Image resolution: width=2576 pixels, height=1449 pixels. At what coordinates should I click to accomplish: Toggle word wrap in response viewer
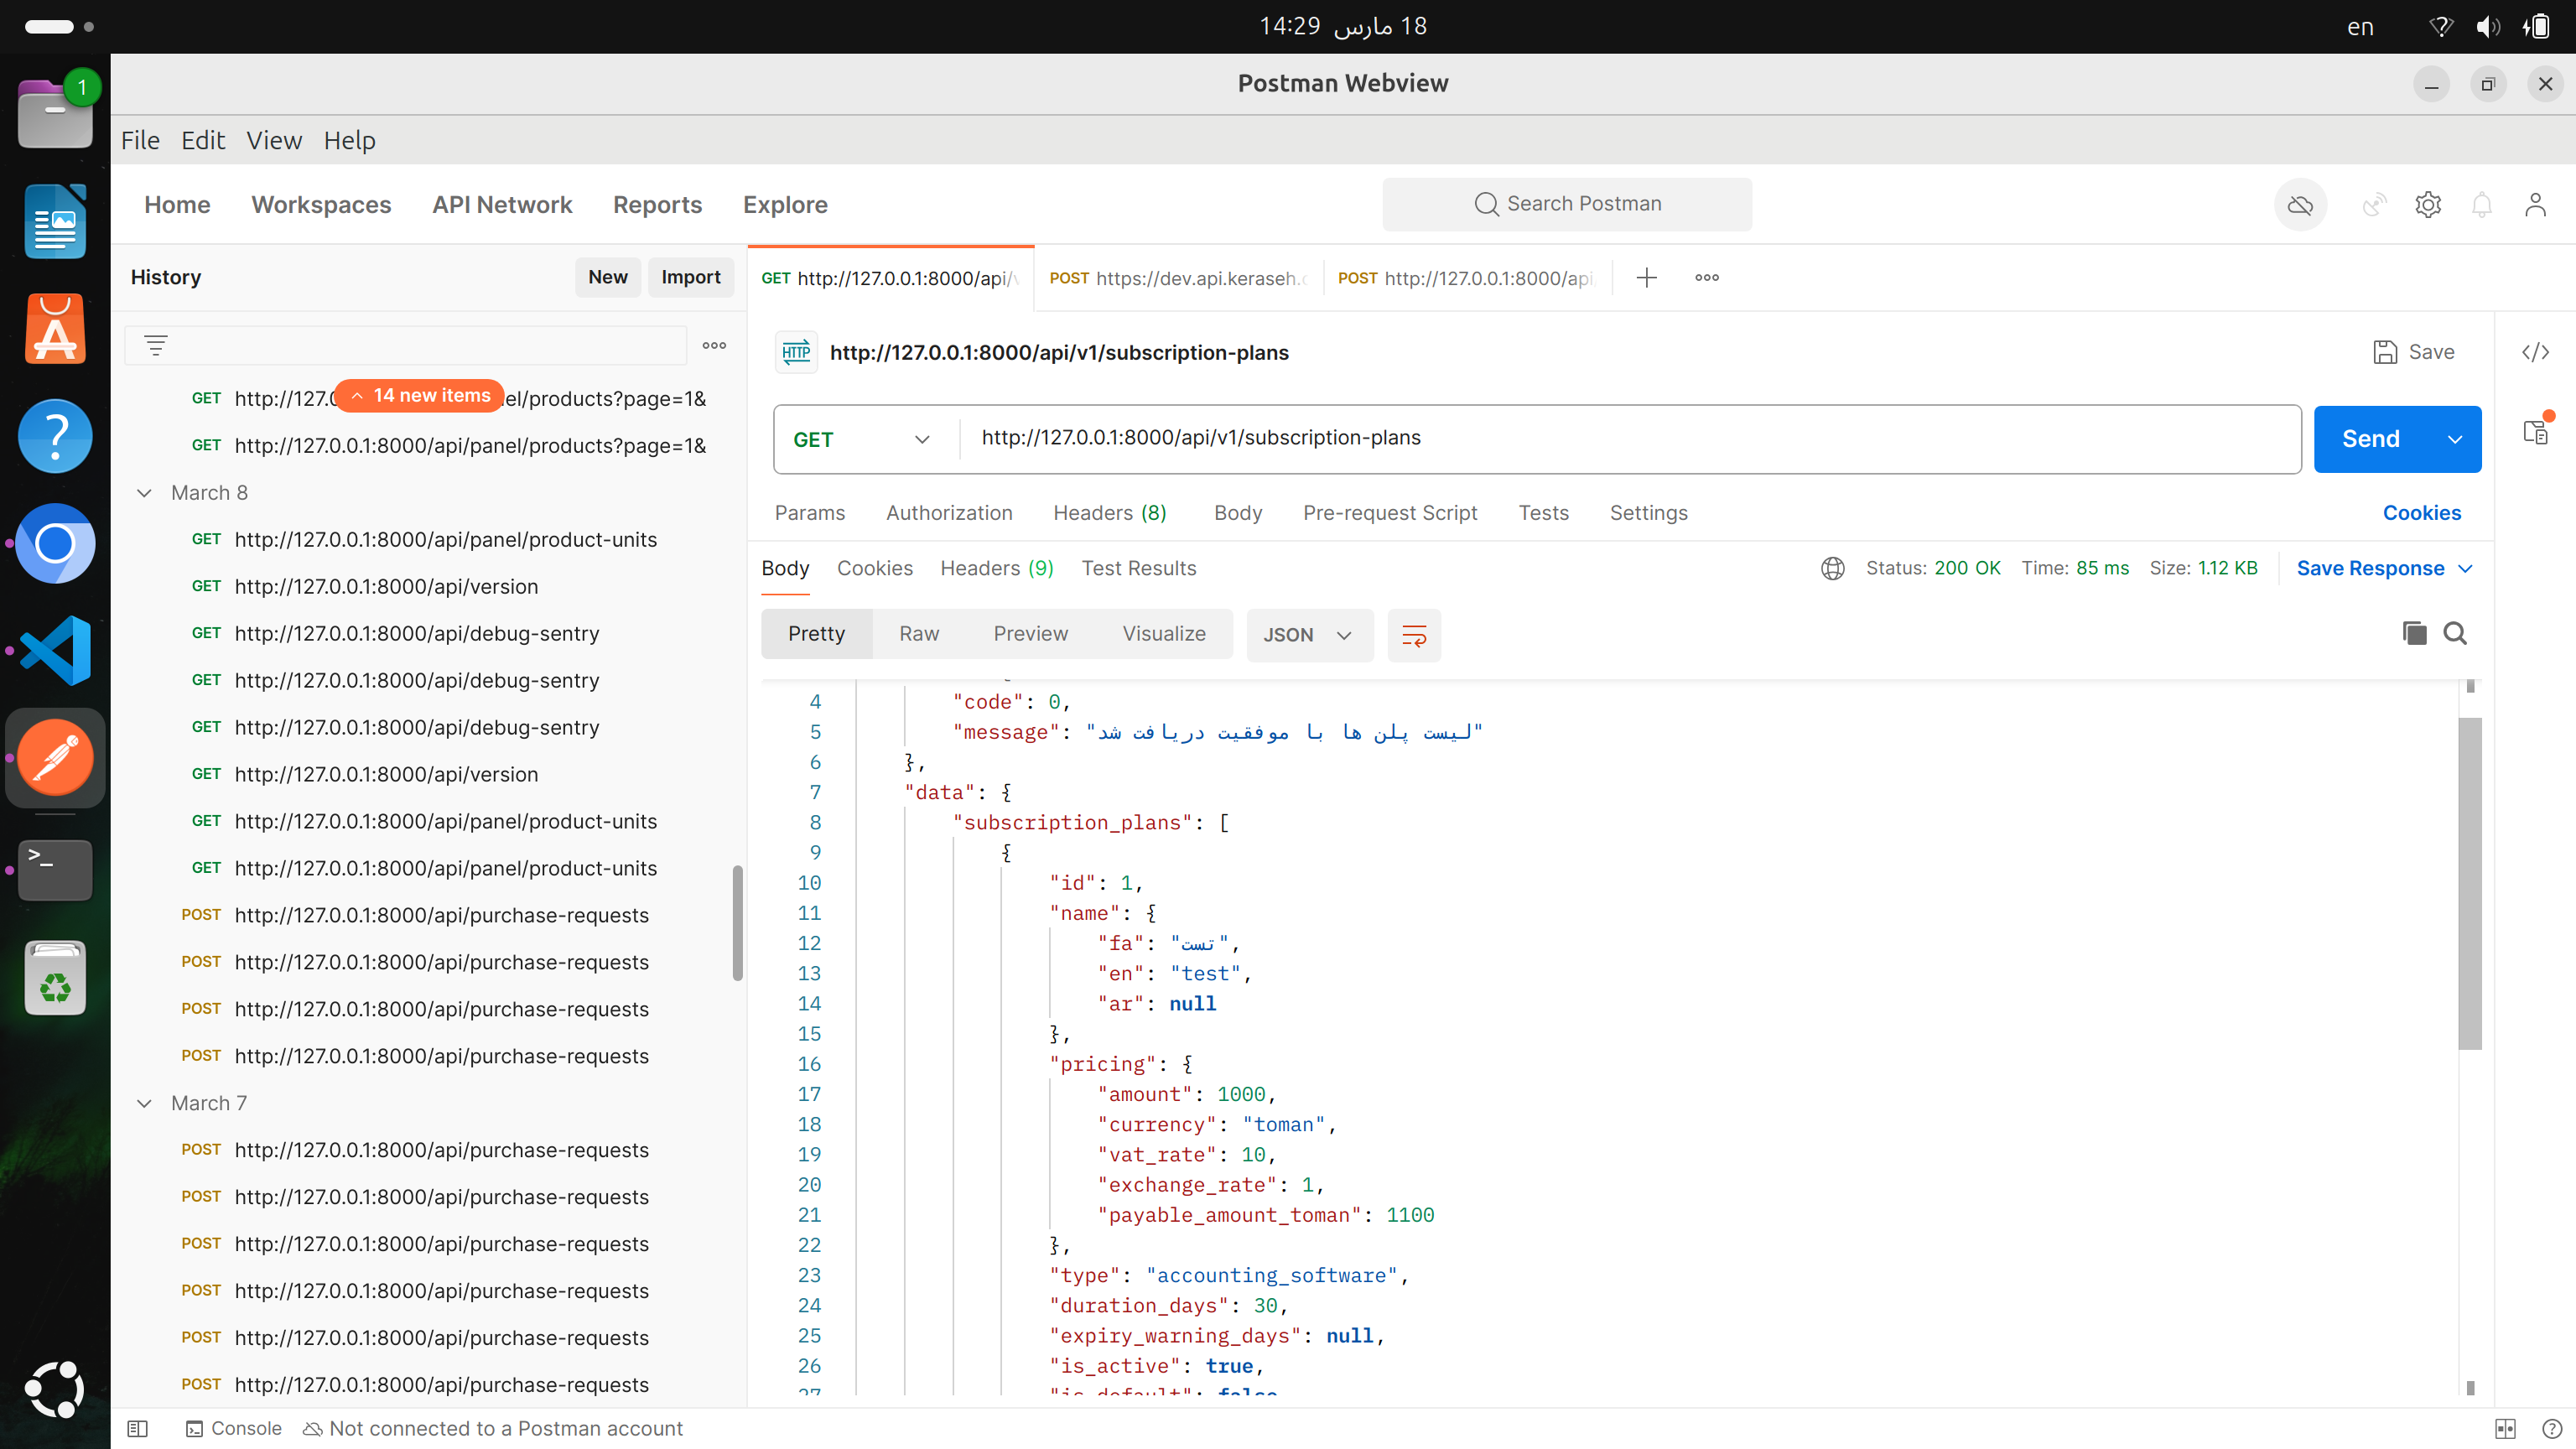tap(1414, 635)
